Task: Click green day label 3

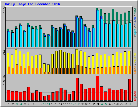Action: tap(17, 104)
